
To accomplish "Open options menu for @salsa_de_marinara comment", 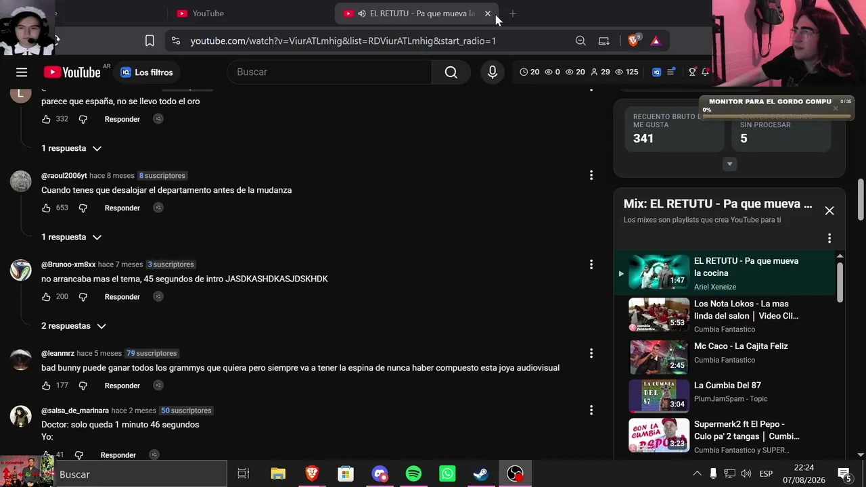I will 591,410.
